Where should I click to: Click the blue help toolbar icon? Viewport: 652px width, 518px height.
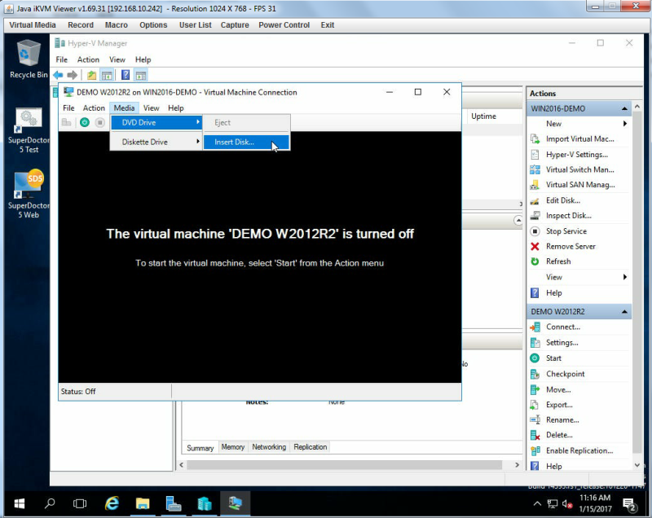[x=126, y=75]
